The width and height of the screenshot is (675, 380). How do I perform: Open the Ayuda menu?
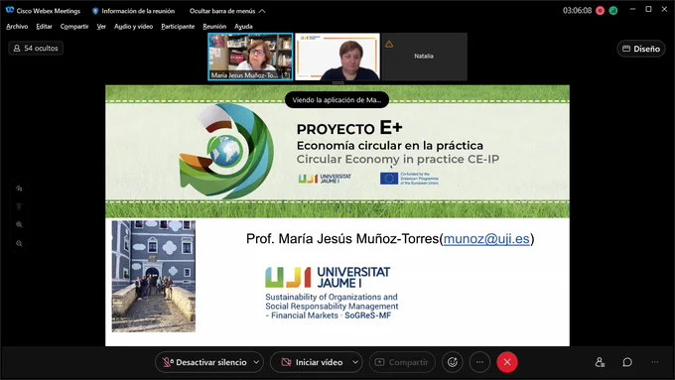point(243,26)
